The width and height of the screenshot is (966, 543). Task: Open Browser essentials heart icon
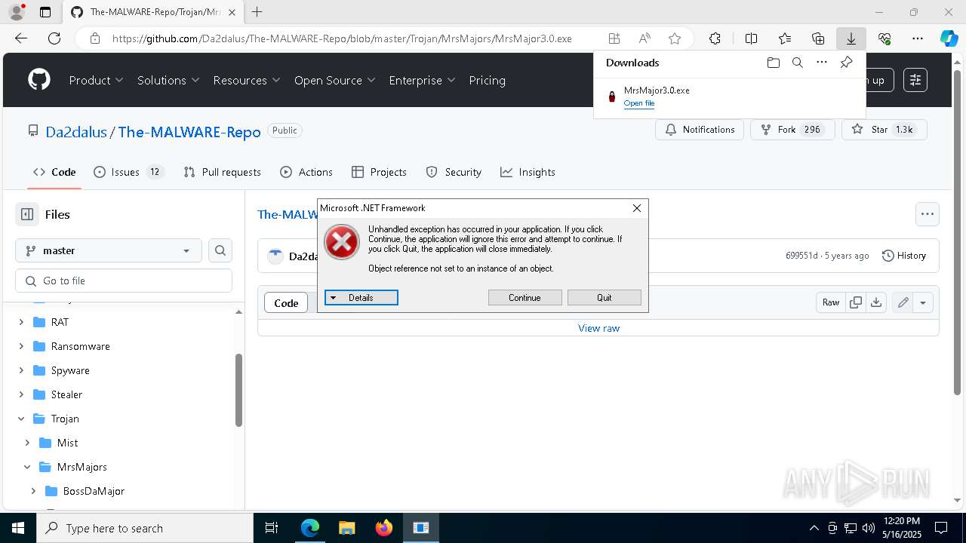[884, 38]
